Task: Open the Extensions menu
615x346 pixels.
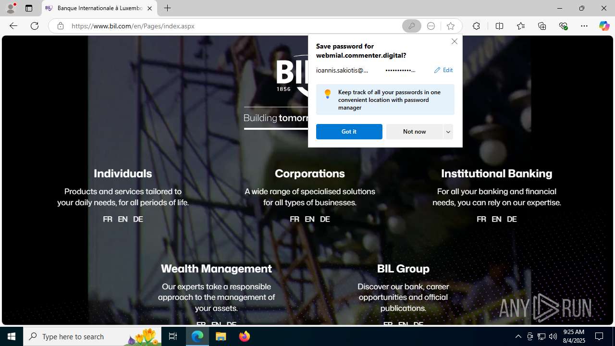Action: coord(476,26)
